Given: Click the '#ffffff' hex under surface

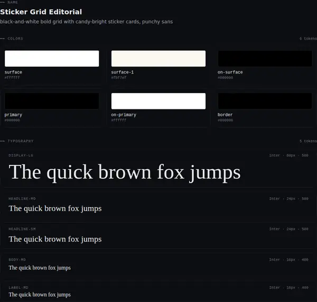Looking at the screenshot, I should (x=12, y=78).
